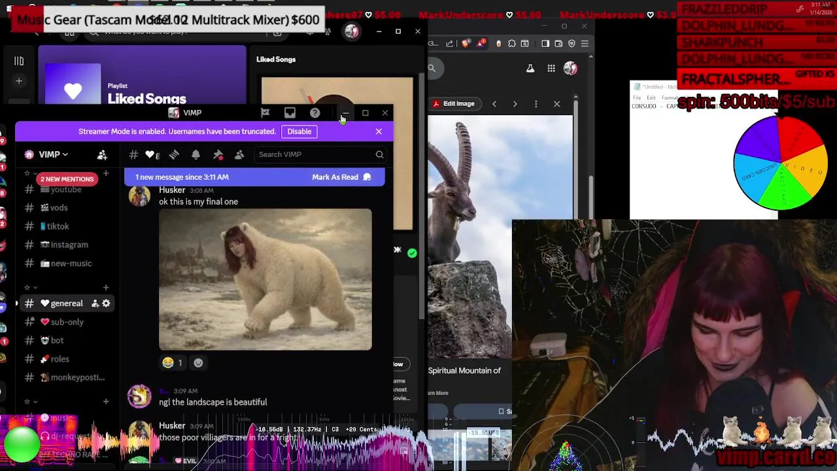Open three-dot more options in image viewer

(x=536, y=104)
